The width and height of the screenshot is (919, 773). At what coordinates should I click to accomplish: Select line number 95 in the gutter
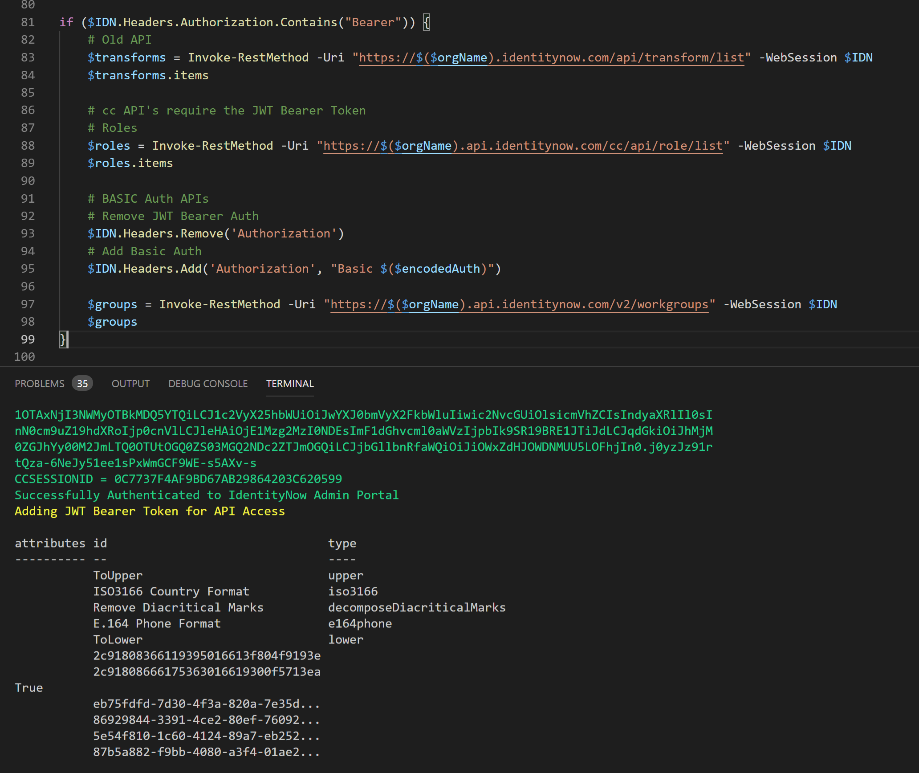[28, 268]
